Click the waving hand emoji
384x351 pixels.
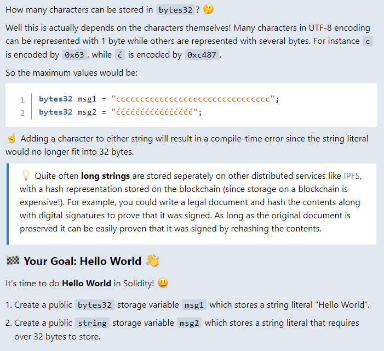click(153, 261)
